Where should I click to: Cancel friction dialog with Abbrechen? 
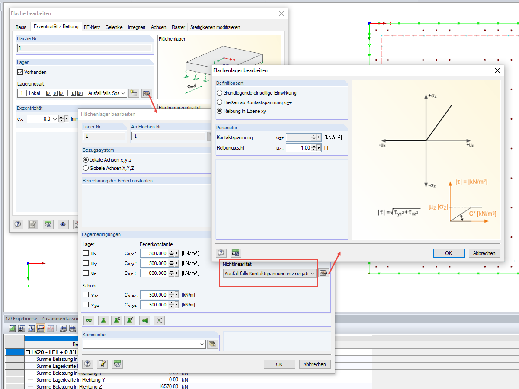point(484,253)
